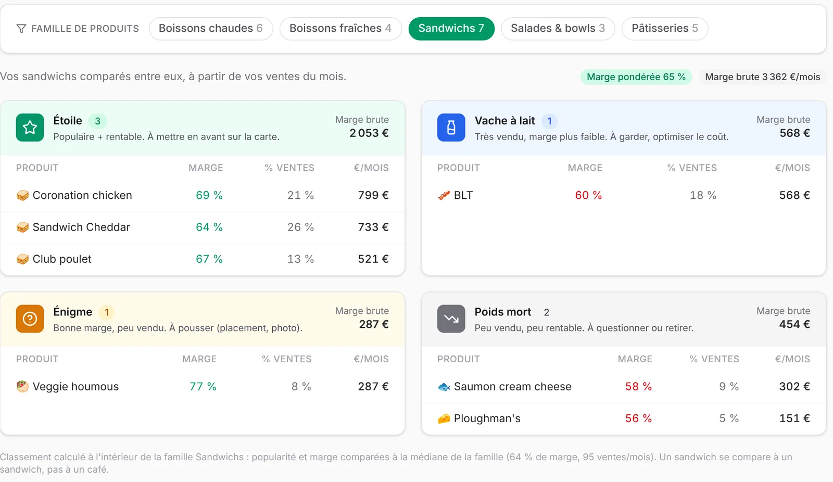Click the wrap icon beside Veggie houmous
Viewport: 833px width, 482px height.
coord(22,387)
